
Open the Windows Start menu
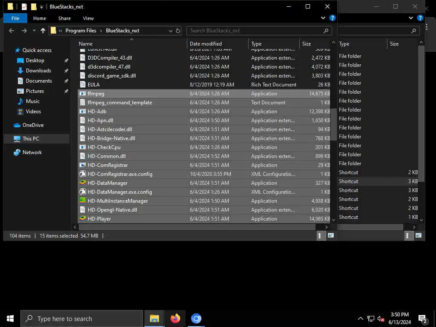pyautogui.click(x=10, y=318)
